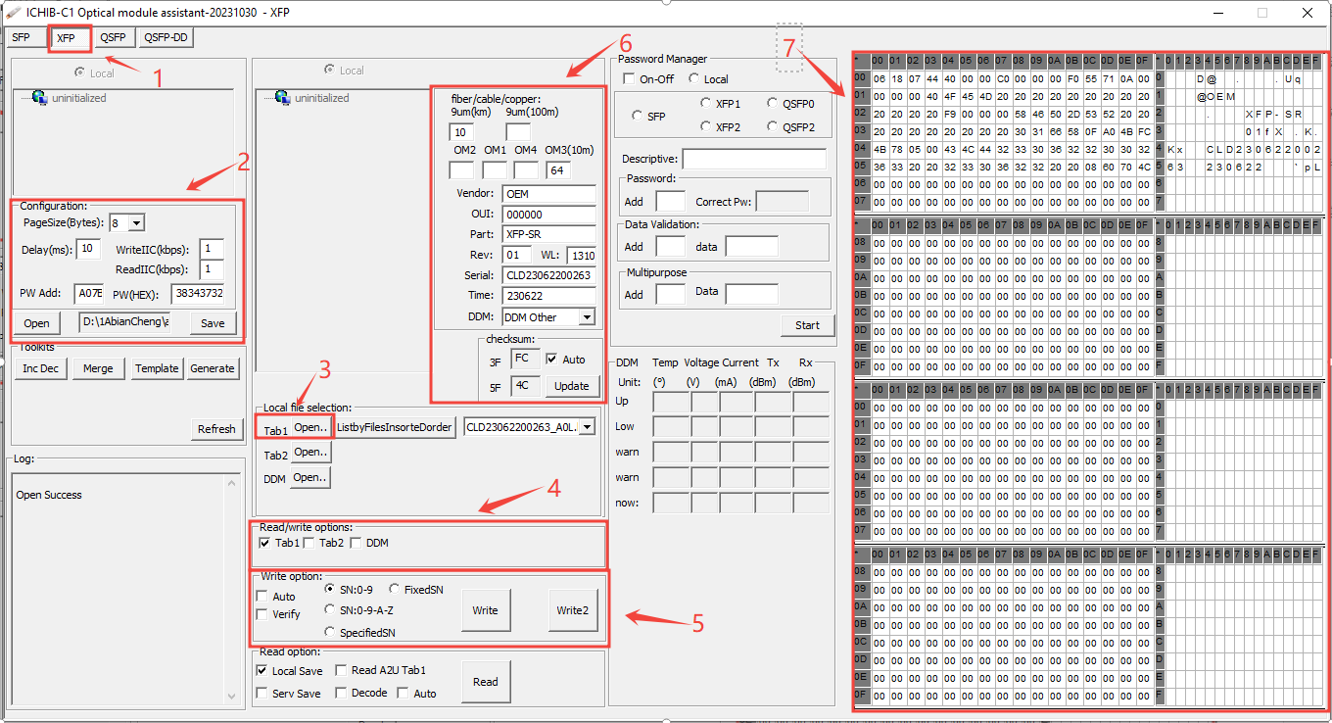Click the Update checksum button
Screen dimensions: 1332x723
[x=571, y=386]
